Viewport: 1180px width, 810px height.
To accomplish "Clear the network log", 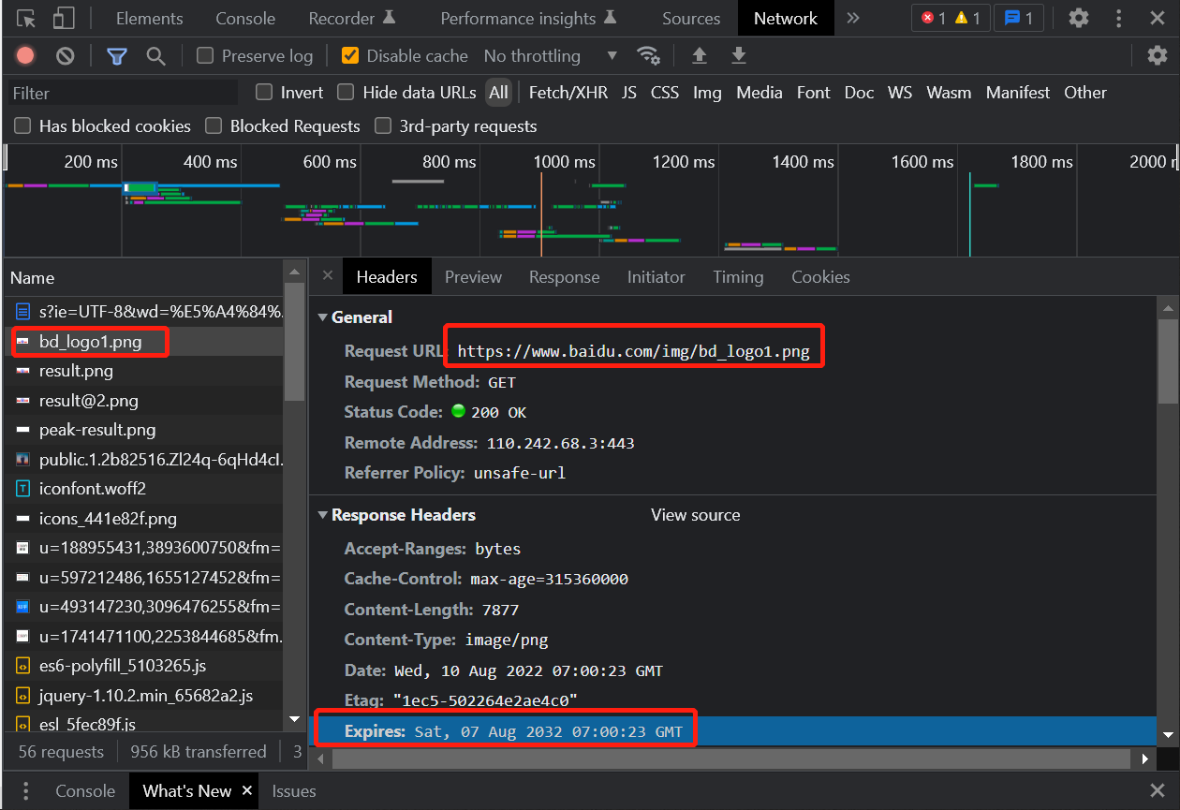I will [x=65, y=56].
